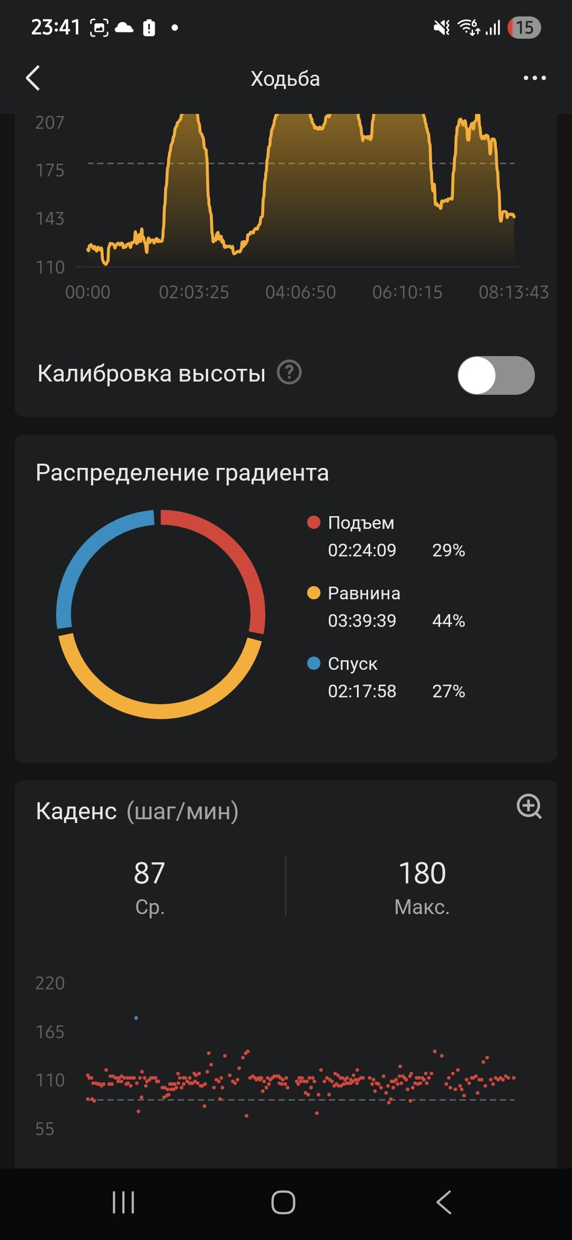
Task: Tap the muted sound status icon
Action: 441,28
